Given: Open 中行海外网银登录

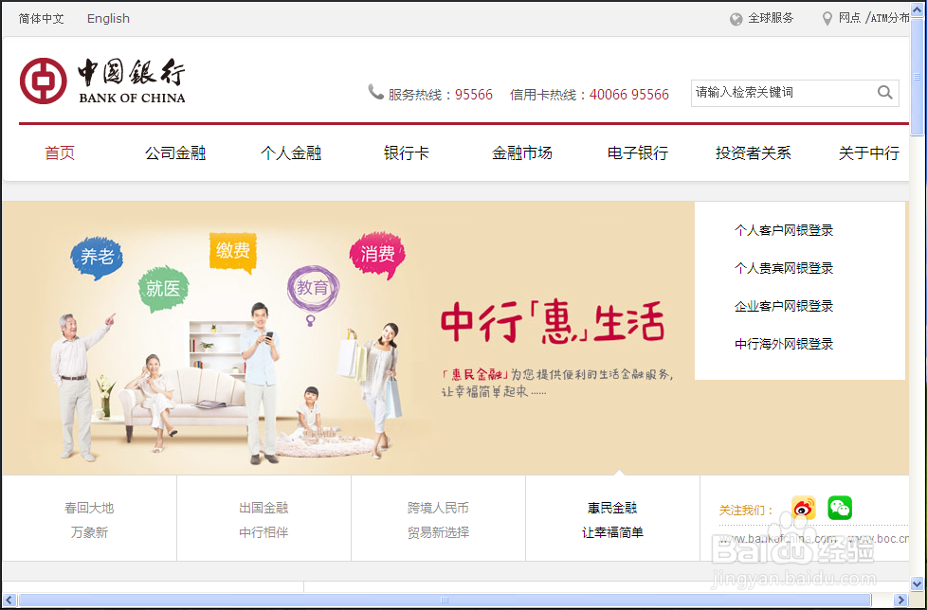Looking at the screenshot, I should click(784, 344).
